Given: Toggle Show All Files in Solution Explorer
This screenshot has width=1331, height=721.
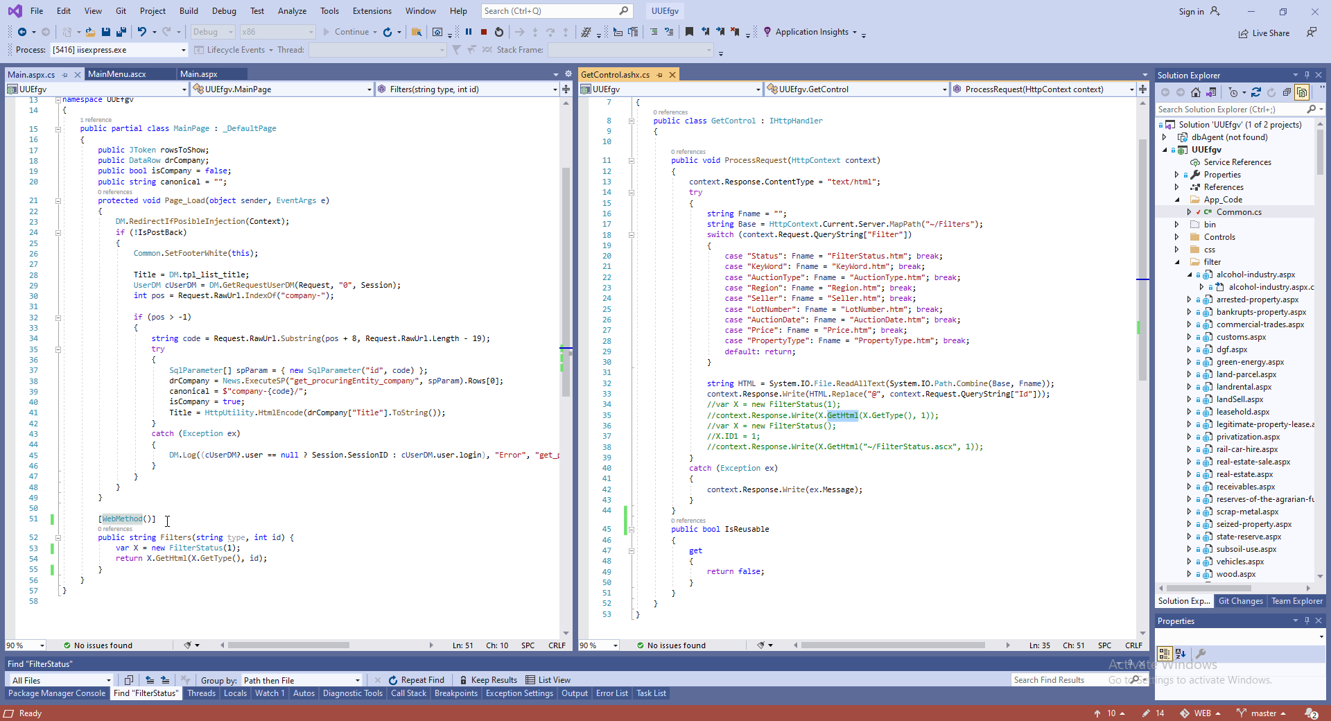Looking at the screenshot, I should click(x=1302, y=92).
